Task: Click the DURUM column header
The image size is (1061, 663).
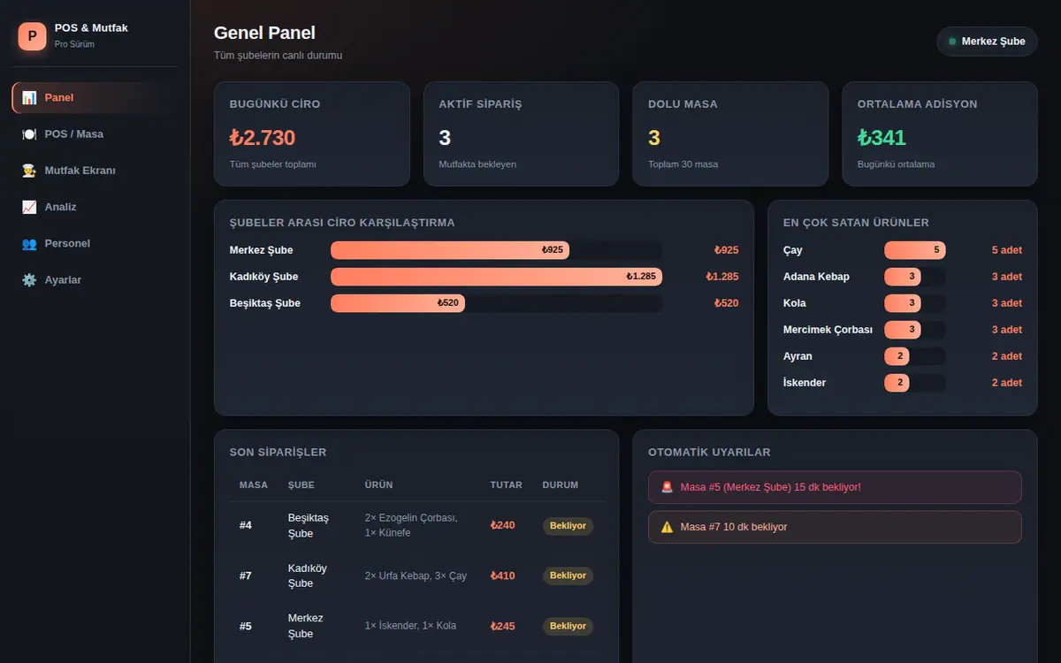Action: (561, 485)
